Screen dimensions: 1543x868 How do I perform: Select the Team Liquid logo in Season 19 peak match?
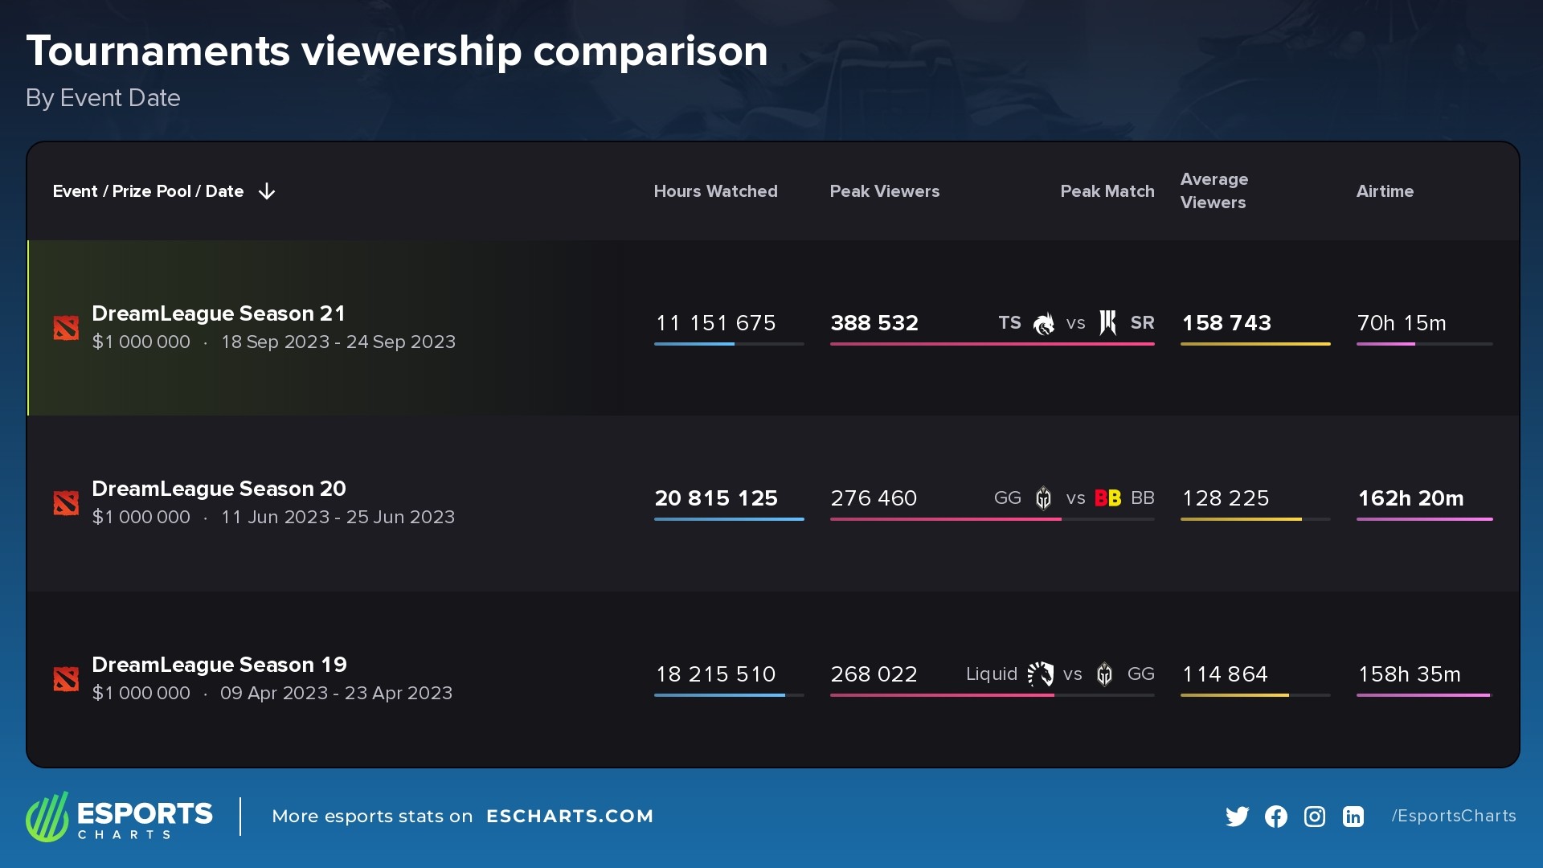[1042, 674]
